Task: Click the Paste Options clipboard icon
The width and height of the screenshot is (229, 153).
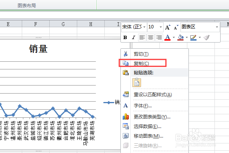Action: (126, 72)
